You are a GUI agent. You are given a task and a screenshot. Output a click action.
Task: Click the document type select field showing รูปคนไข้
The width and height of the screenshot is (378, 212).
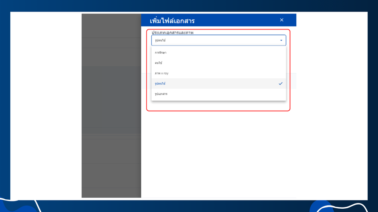[x=219, y=41]
